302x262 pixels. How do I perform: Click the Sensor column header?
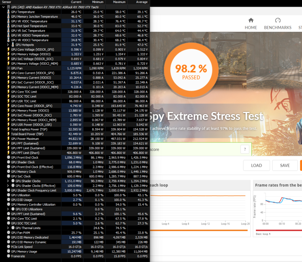pyautogui.click(x=7, y=2)
